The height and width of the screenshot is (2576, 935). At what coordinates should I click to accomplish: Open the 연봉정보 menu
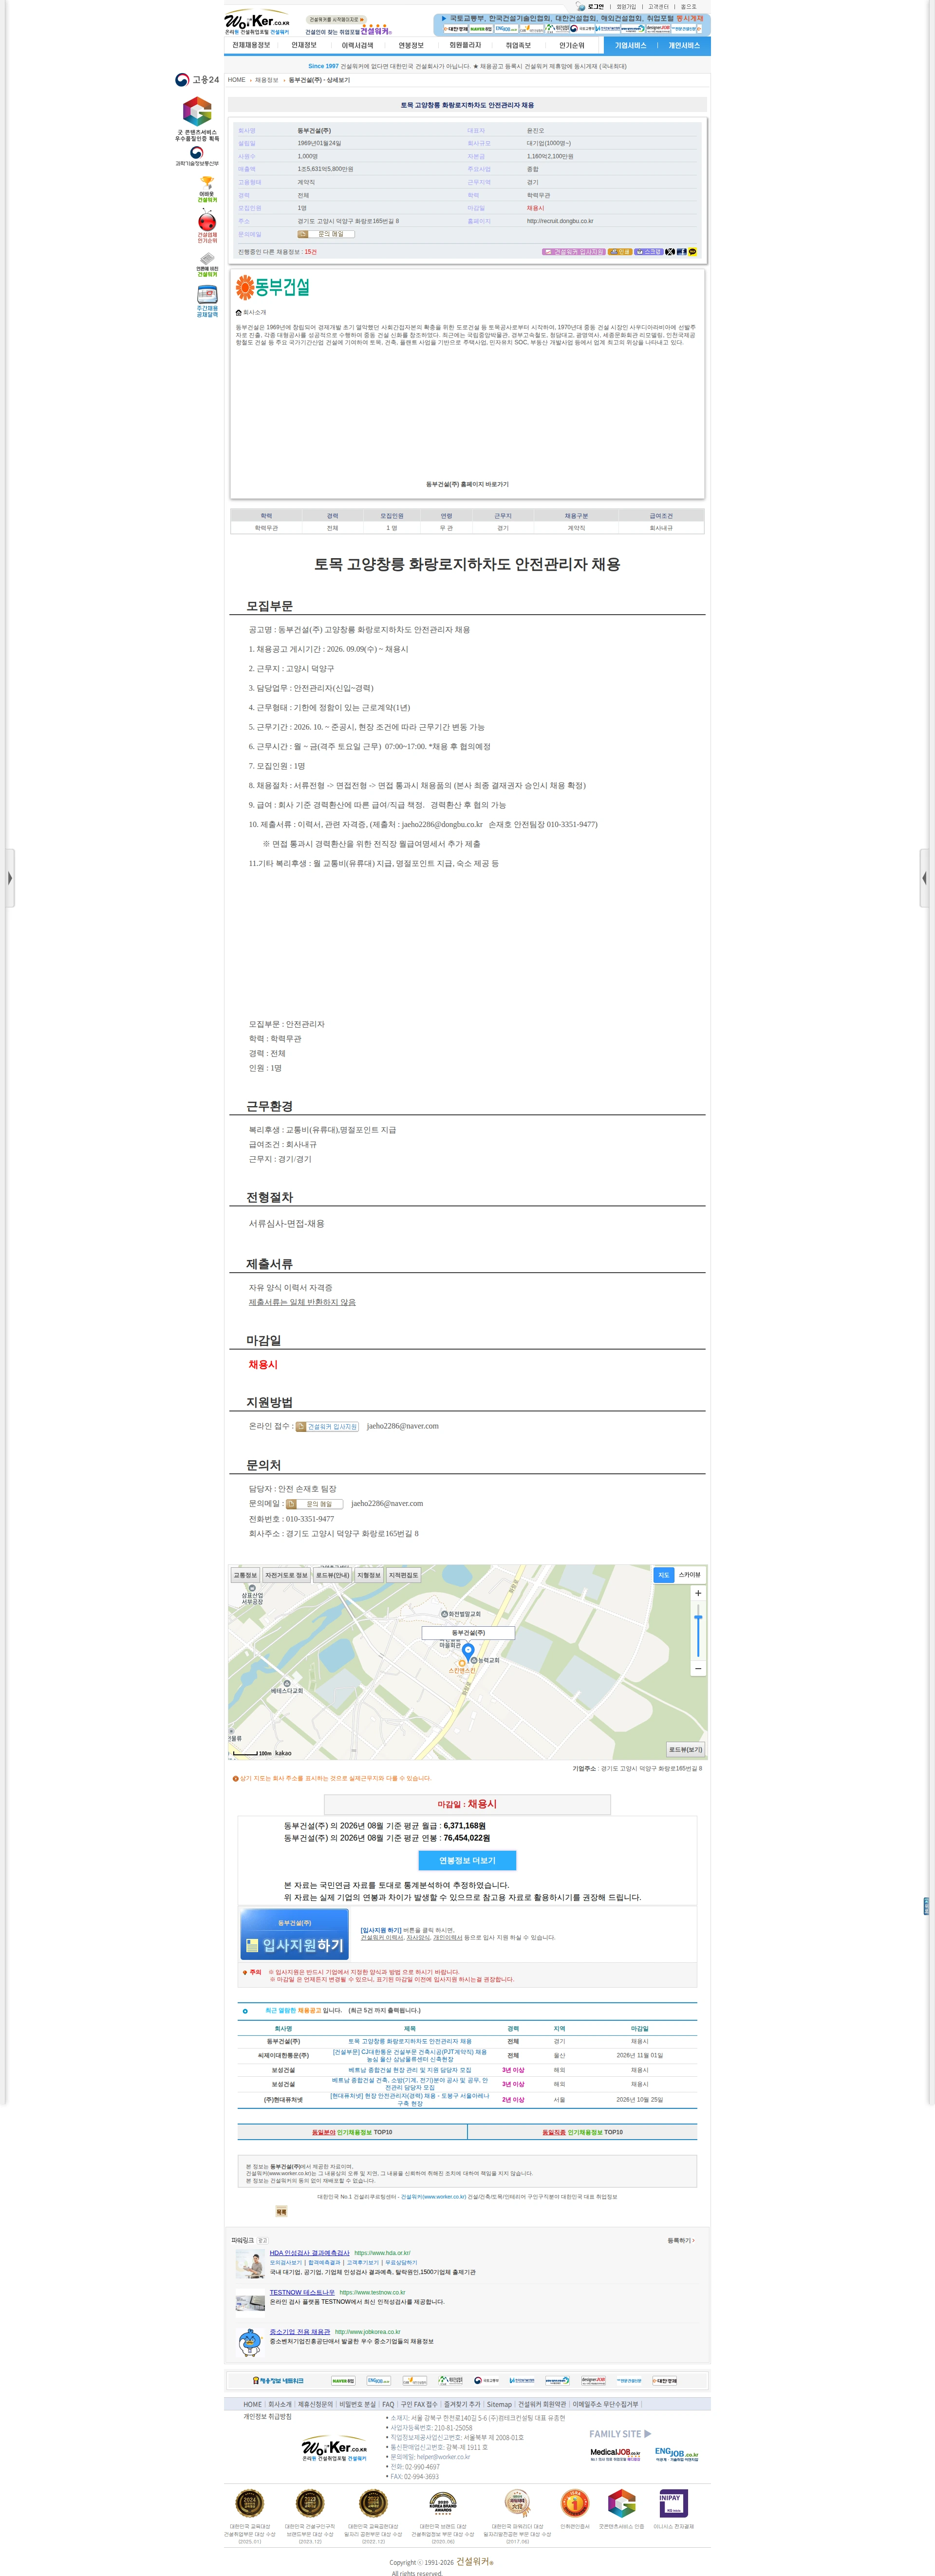pyautogui.click(x=411, y=45)
